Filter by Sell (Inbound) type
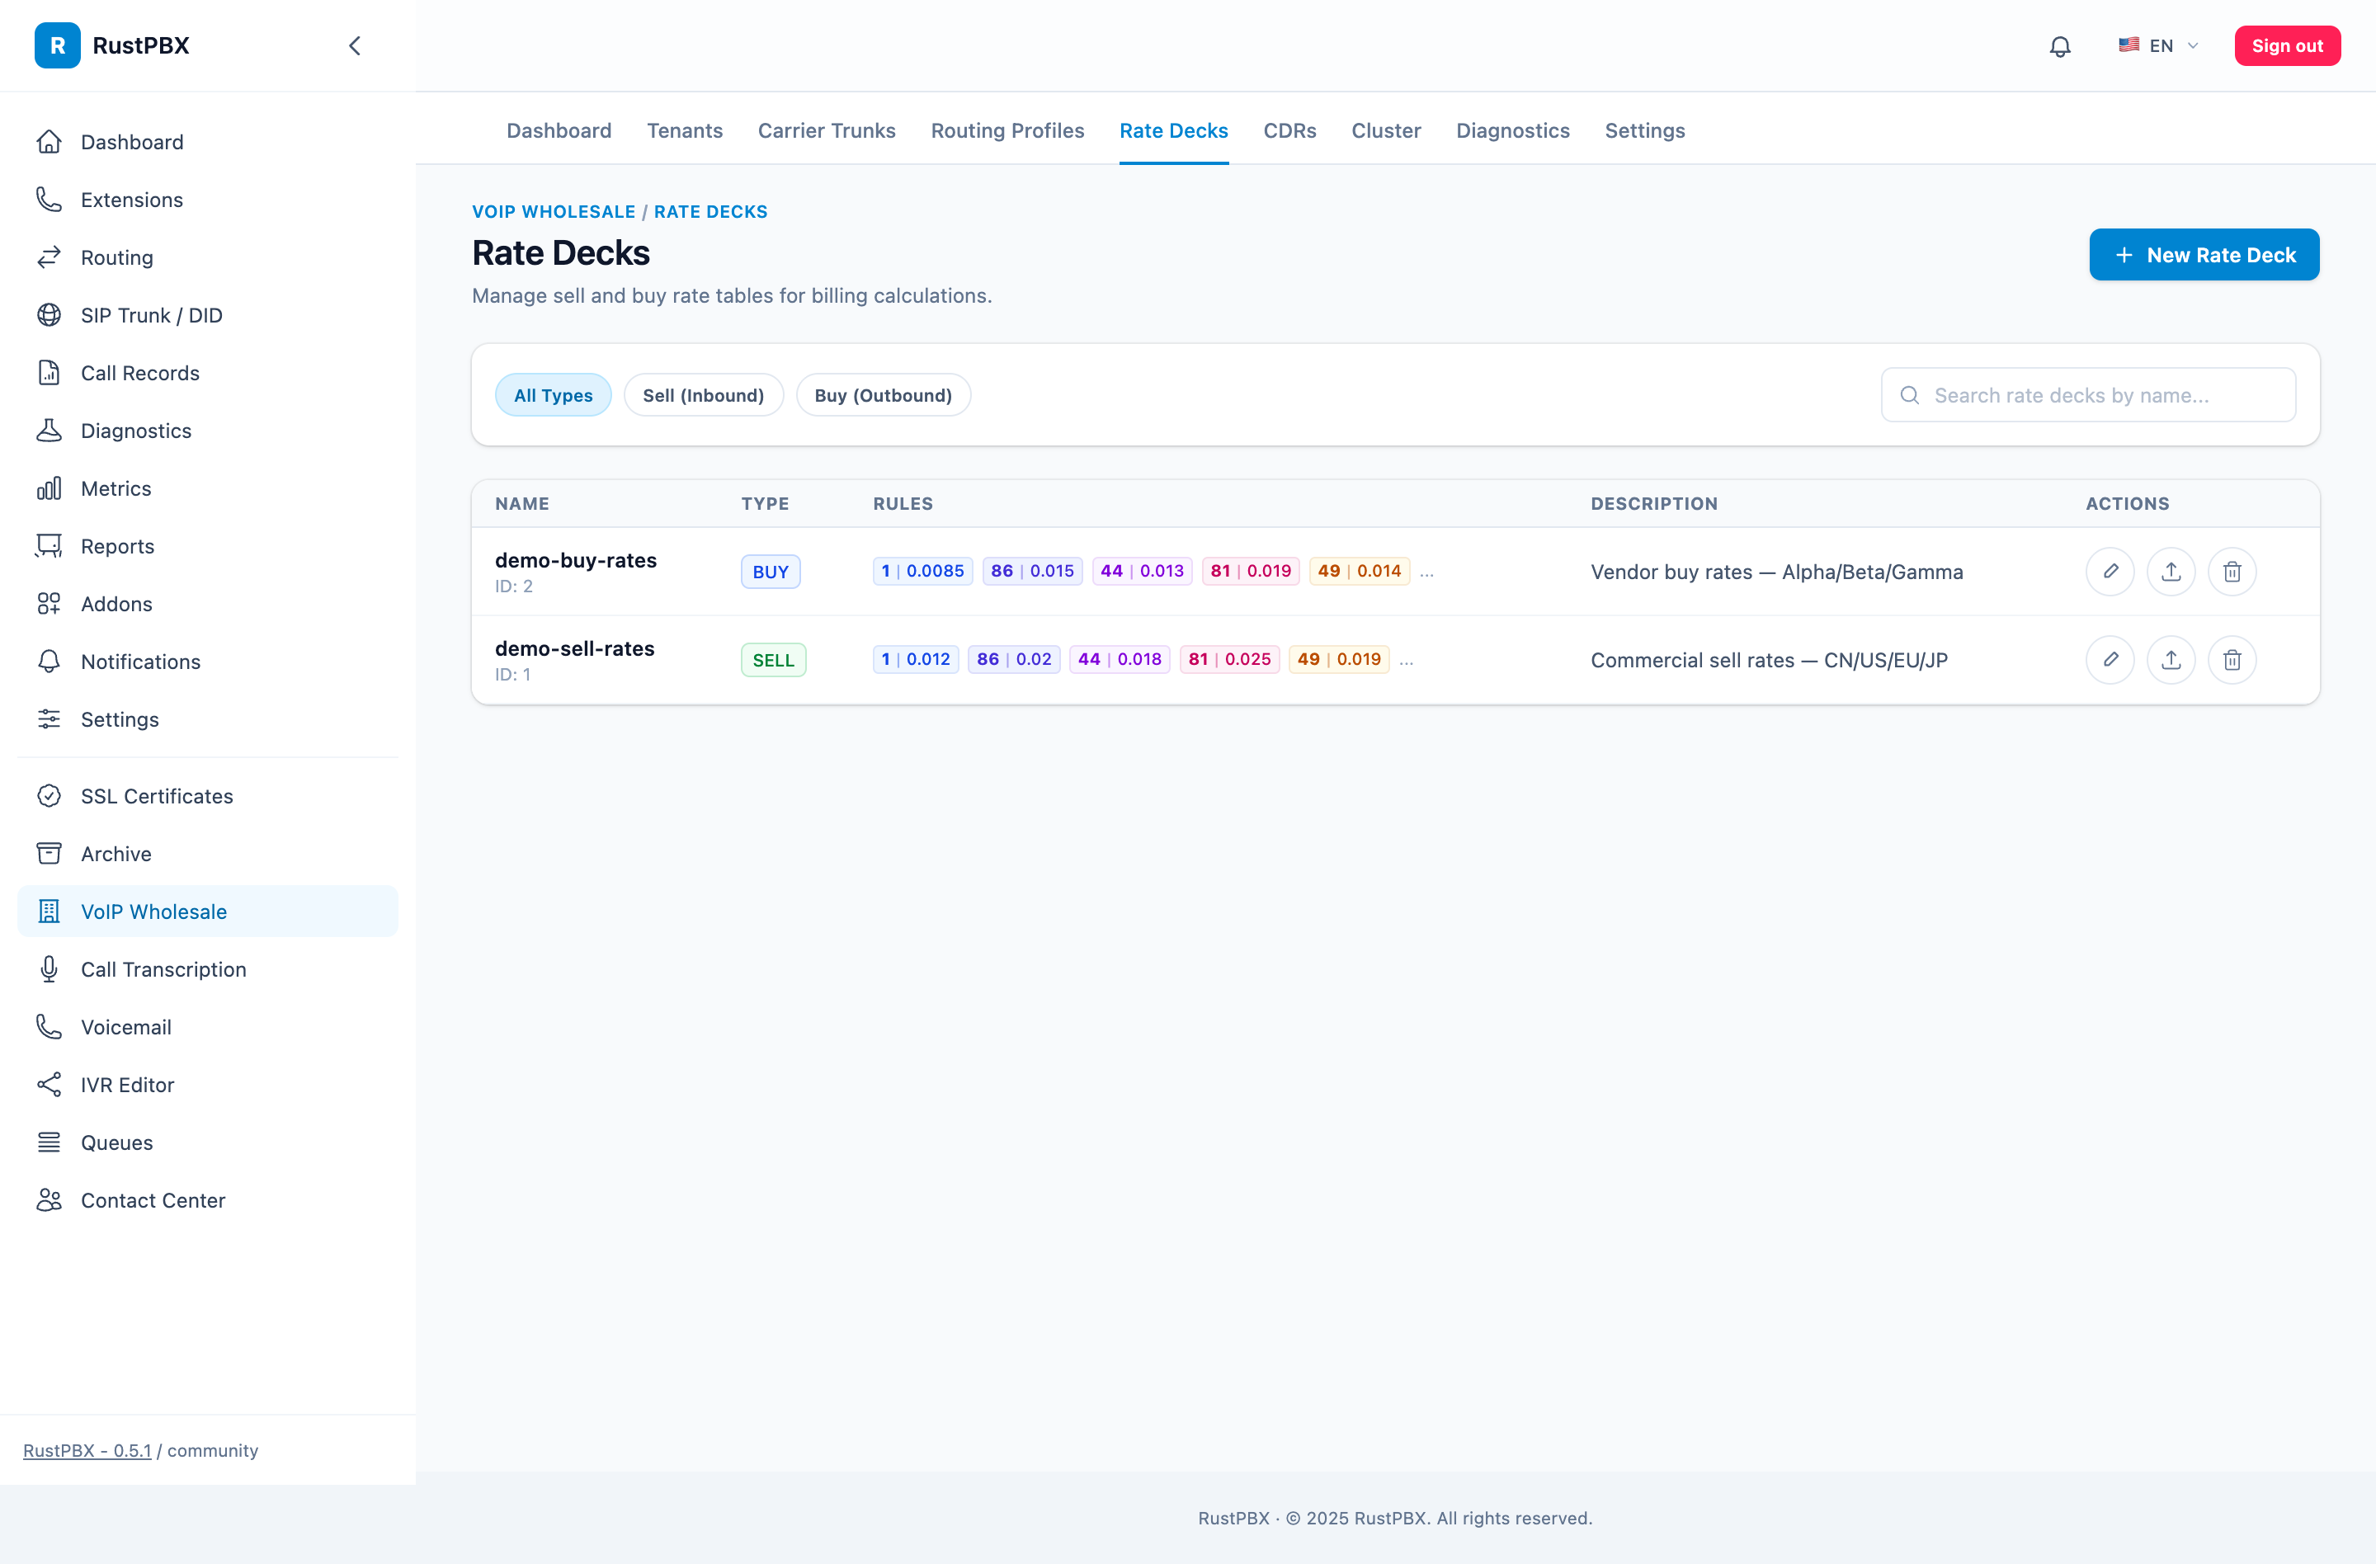This screenshot has height=1564, width=2376. (x=703, y=395)
